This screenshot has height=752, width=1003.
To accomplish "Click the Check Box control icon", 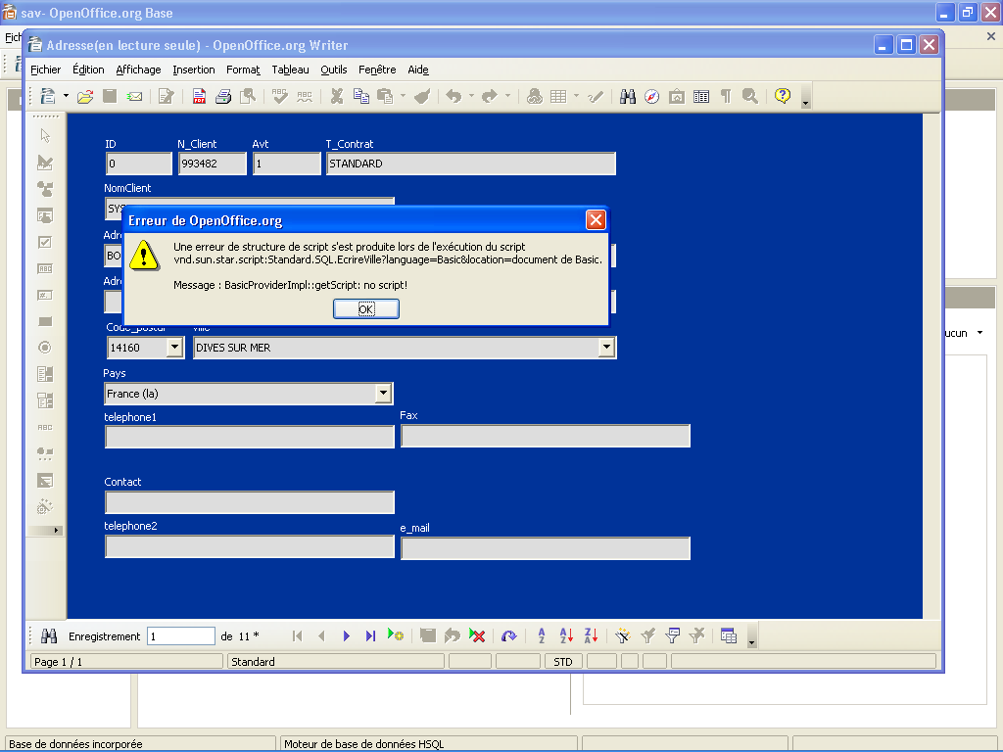I will tap(45, 242).
